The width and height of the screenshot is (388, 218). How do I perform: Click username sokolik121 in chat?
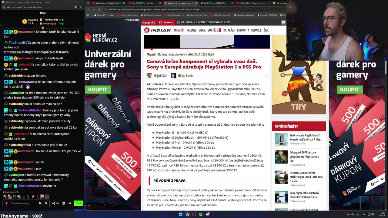point(21,134)
